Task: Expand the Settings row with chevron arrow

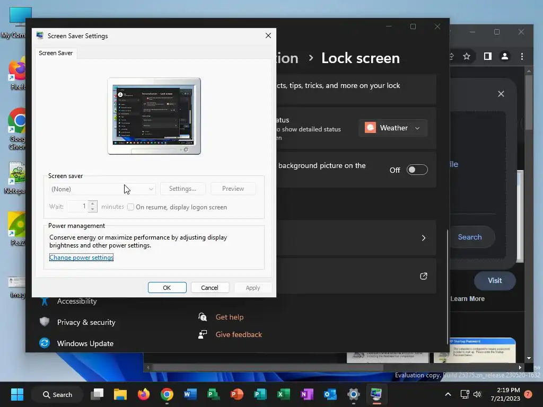Action: (424, 238)
